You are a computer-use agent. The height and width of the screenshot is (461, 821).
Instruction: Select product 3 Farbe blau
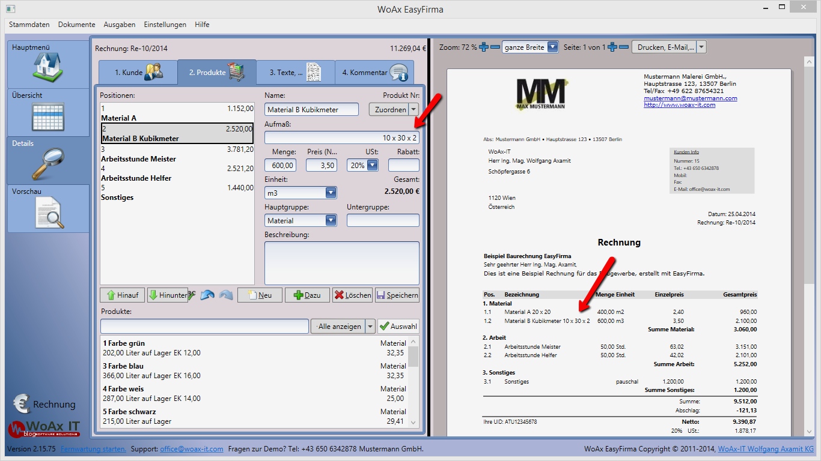point(254,371)
